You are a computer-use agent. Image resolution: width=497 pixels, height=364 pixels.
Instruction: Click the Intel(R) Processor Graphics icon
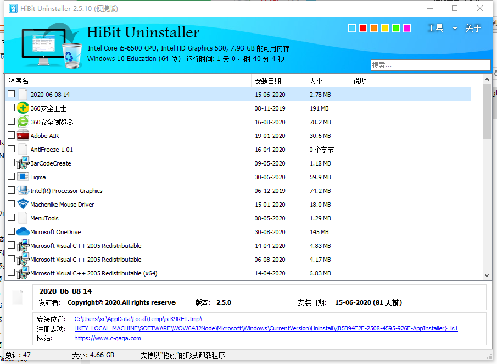point(23,190)
